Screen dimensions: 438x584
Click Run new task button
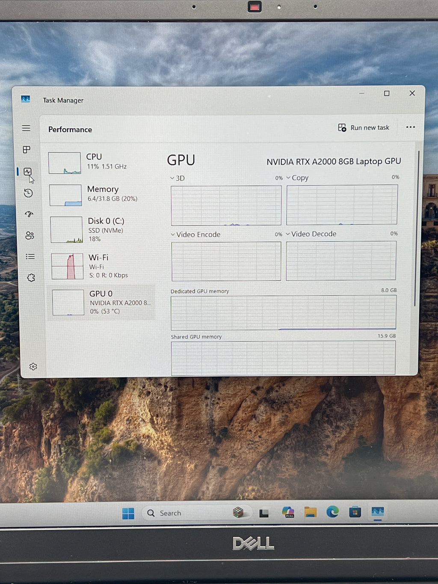(364, 127)
